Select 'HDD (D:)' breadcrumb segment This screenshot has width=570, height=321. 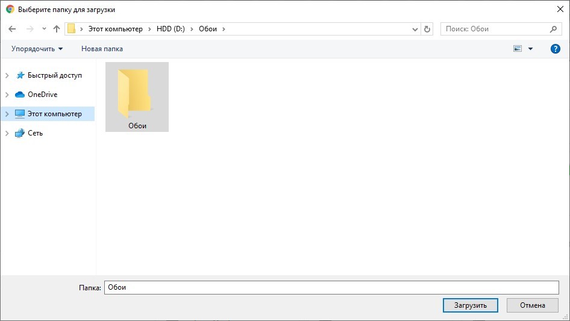pos(171,29)
